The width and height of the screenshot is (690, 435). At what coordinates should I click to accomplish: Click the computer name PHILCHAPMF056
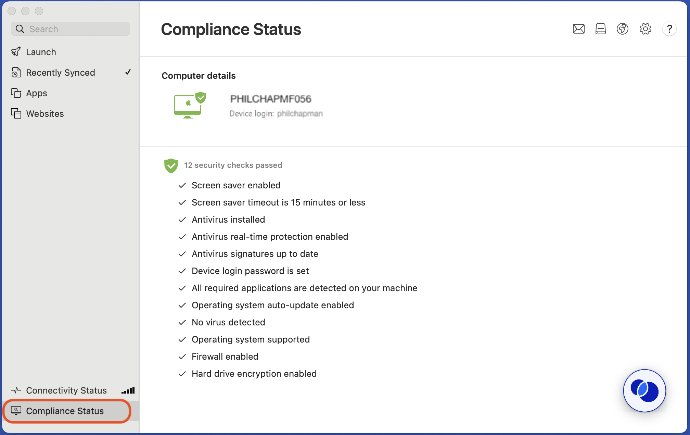click(x=271, y=99)
